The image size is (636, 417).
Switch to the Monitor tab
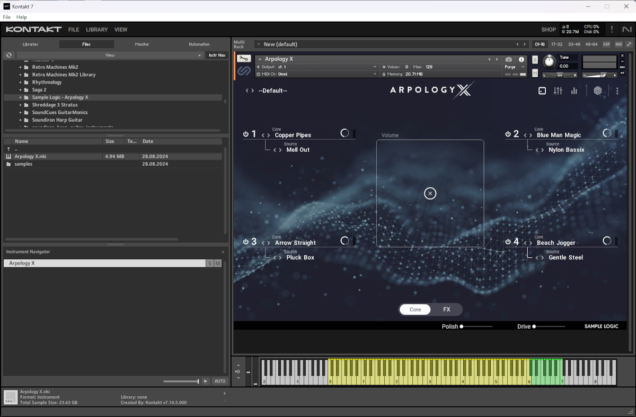(x=142, y=44)
